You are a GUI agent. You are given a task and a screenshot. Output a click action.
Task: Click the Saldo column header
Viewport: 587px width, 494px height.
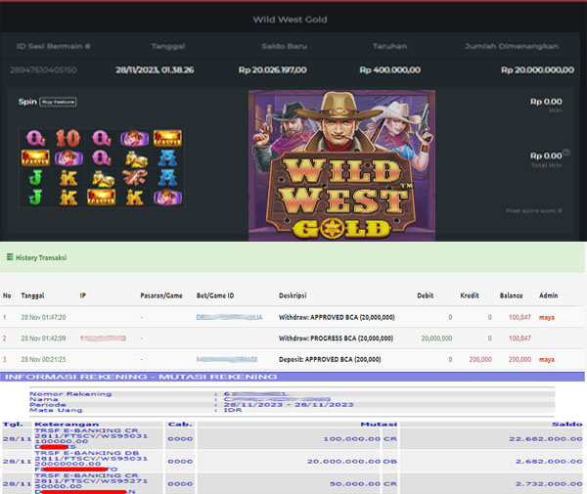567,424
